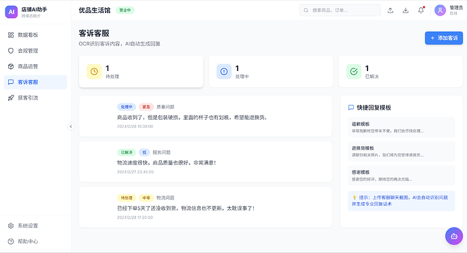Open notifications bell icon
Image resolution: width=467 pixels, height=253 pixels.
pos(421,10)
